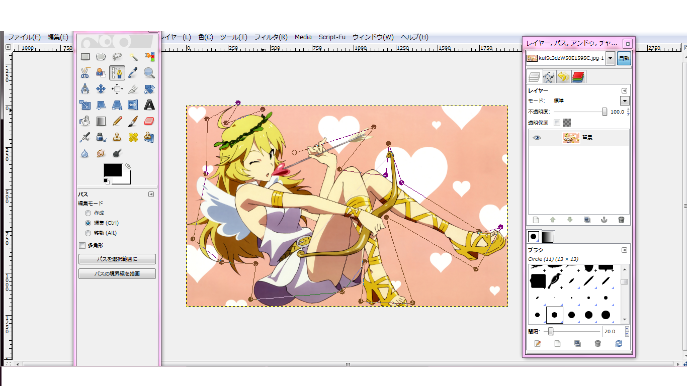Select the Crop knife tool
Viewport: 687px width, 386px height.
(133, 89)
